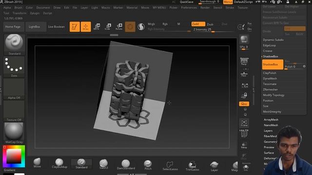Image resolution: width=312 pixels, height=175 pixels.
Task: Activate Draw mode button
Action: click(86, 27)
